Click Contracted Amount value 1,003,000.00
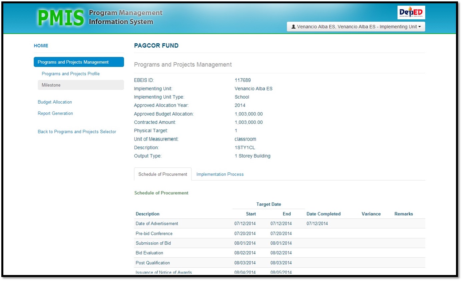 coord(249,122)
